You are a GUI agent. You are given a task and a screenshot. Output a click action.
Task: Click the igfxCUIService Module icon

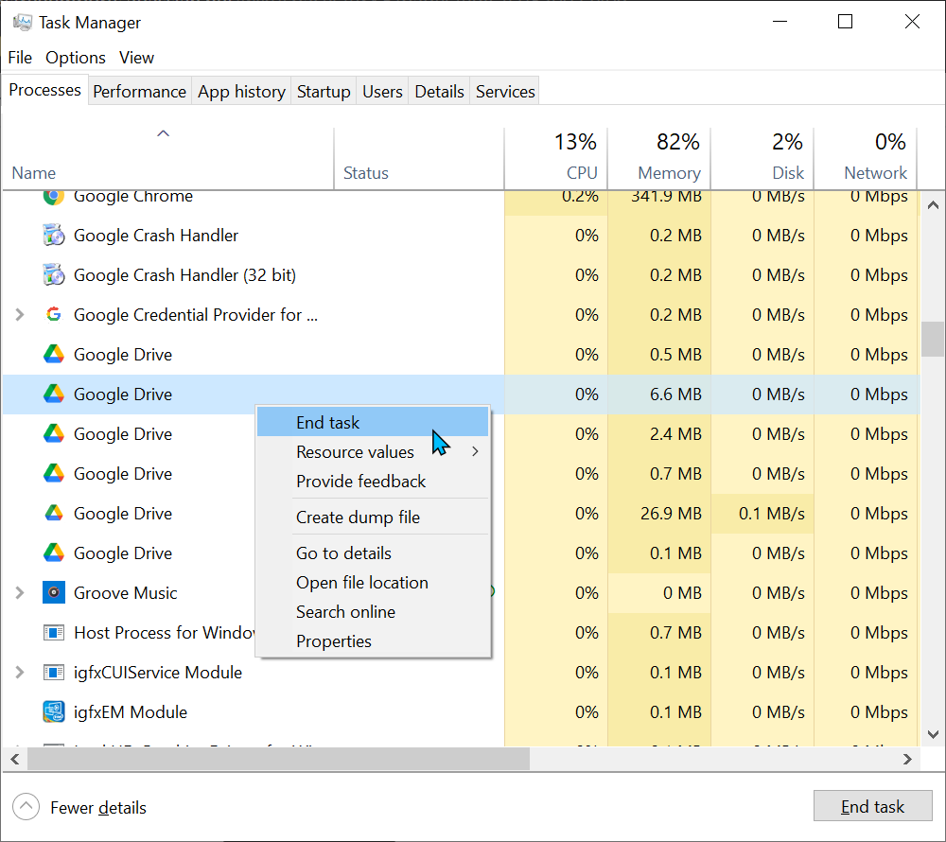[54, 673]
